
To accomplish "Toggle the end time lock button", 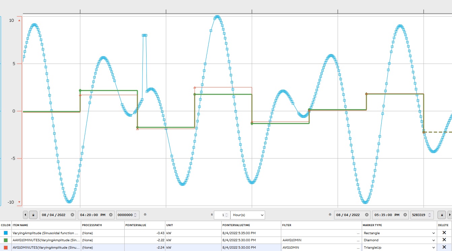I will coord(442,215).
